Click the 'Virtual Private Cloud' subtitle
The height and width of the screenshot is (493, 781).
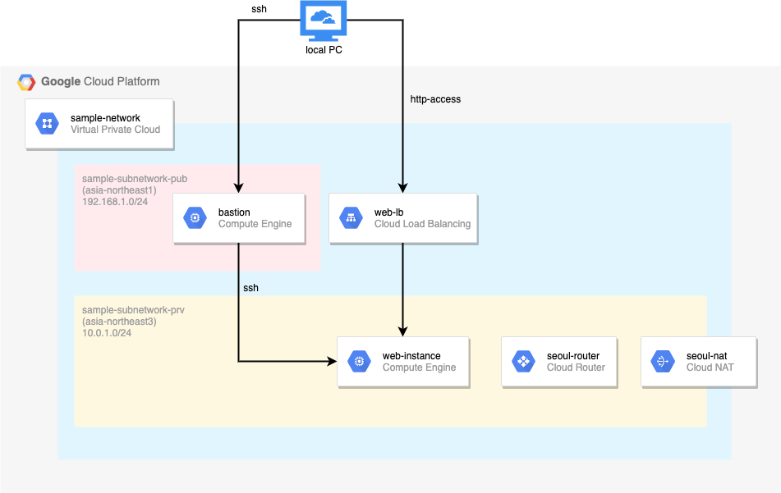(x=115, y=130)
